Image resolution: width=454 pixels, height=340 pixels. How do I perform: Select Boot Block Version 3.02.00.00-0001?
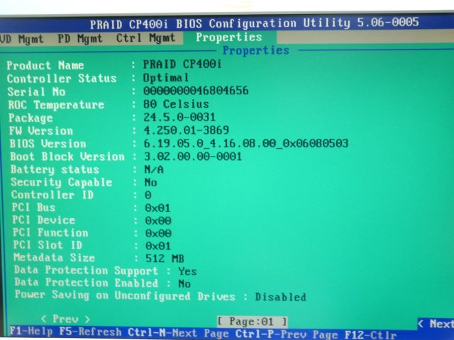(x=193, y=157)
